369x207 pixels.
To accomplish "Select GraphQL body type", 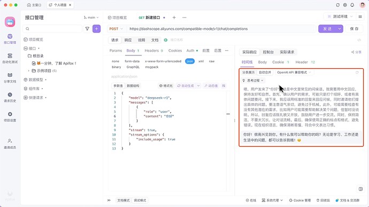I will pos(133,67).
